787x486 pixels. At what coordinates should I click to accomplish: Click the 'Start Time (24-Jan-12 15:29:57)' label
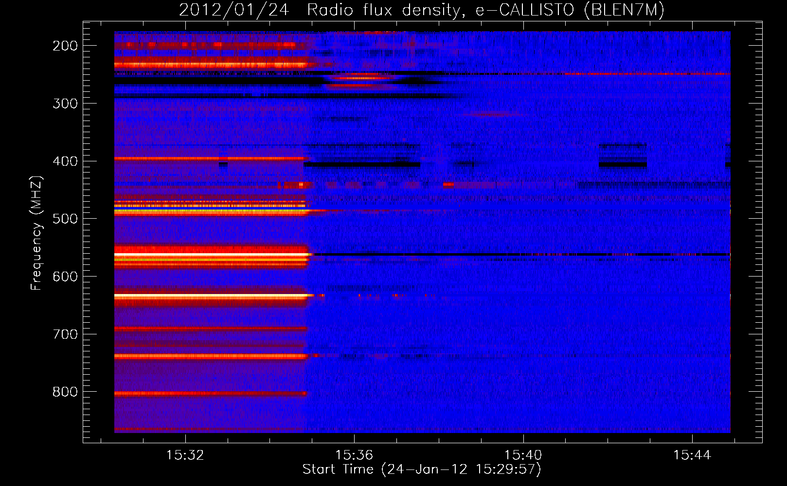coord(422,469)
